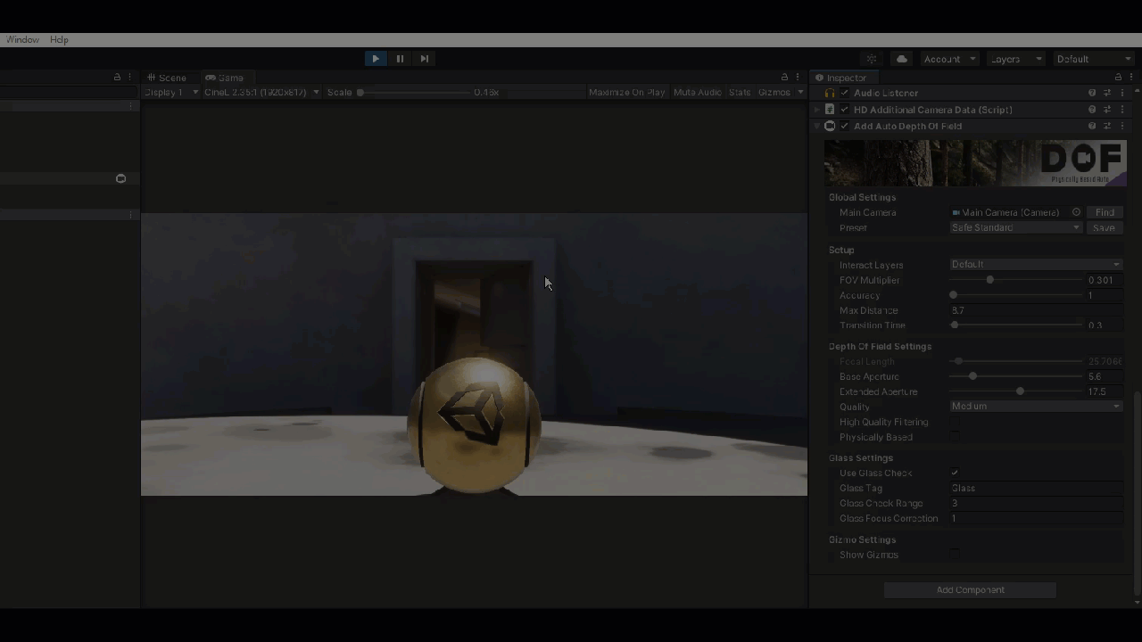
Task: Expand the HD Additional Camera Data component
Action: pos(816,110)
